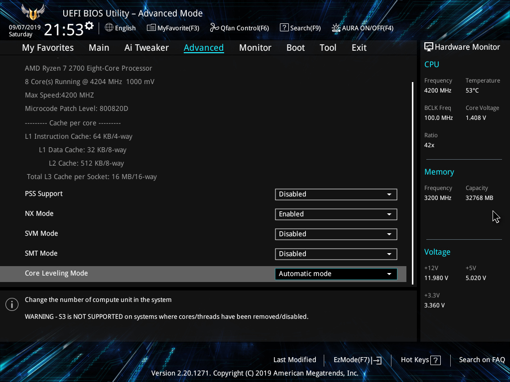The width and height of the screenshot is (510, 382).
Task: Click 'L1 Data Cache: 32 KB/8-way' text
Action: point(83,150)
